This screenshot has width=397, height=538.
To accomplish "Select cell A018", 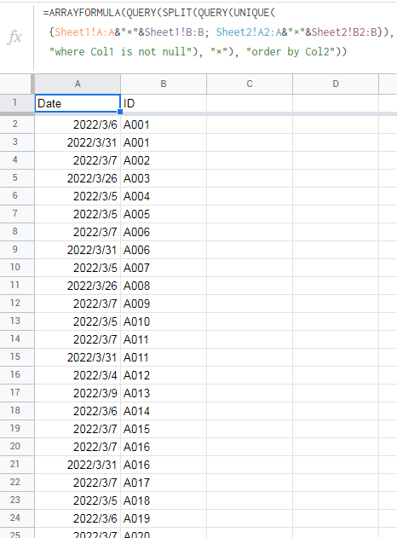I will pyautogui.click(x=164, y=500).
